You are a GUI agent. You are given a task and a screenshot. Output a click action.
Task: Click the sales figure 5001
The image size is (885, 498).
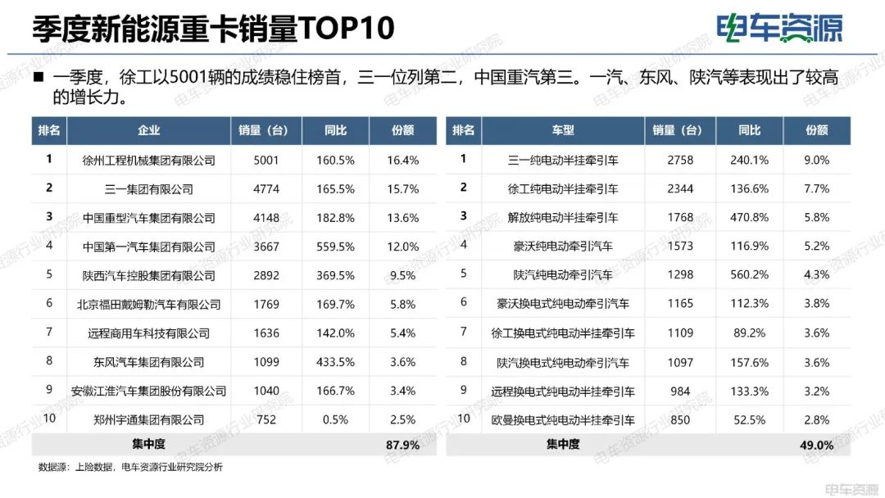[x=266, y=161]
